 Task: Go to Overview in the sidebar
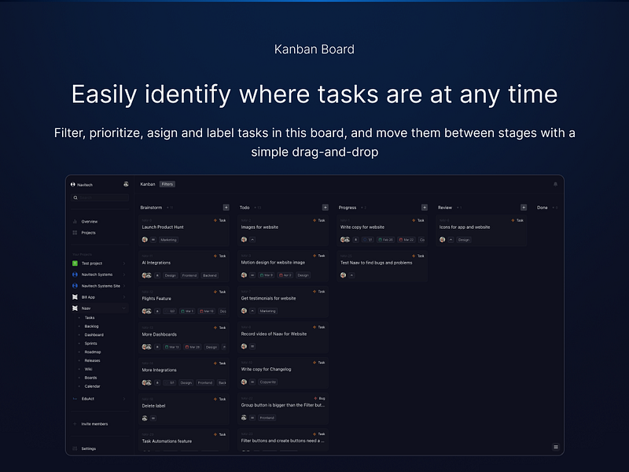90,222
